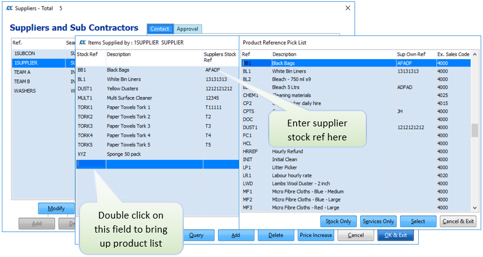
Task: Select Litter Picker in pick list
Action: (356, 167)
